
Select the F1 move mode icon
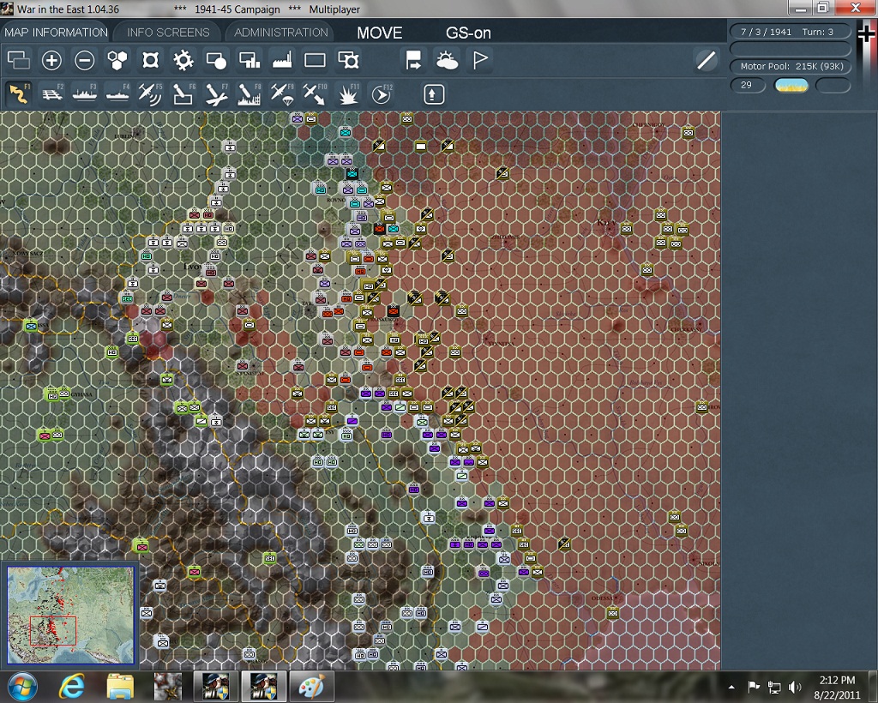[x=19, y=94]
